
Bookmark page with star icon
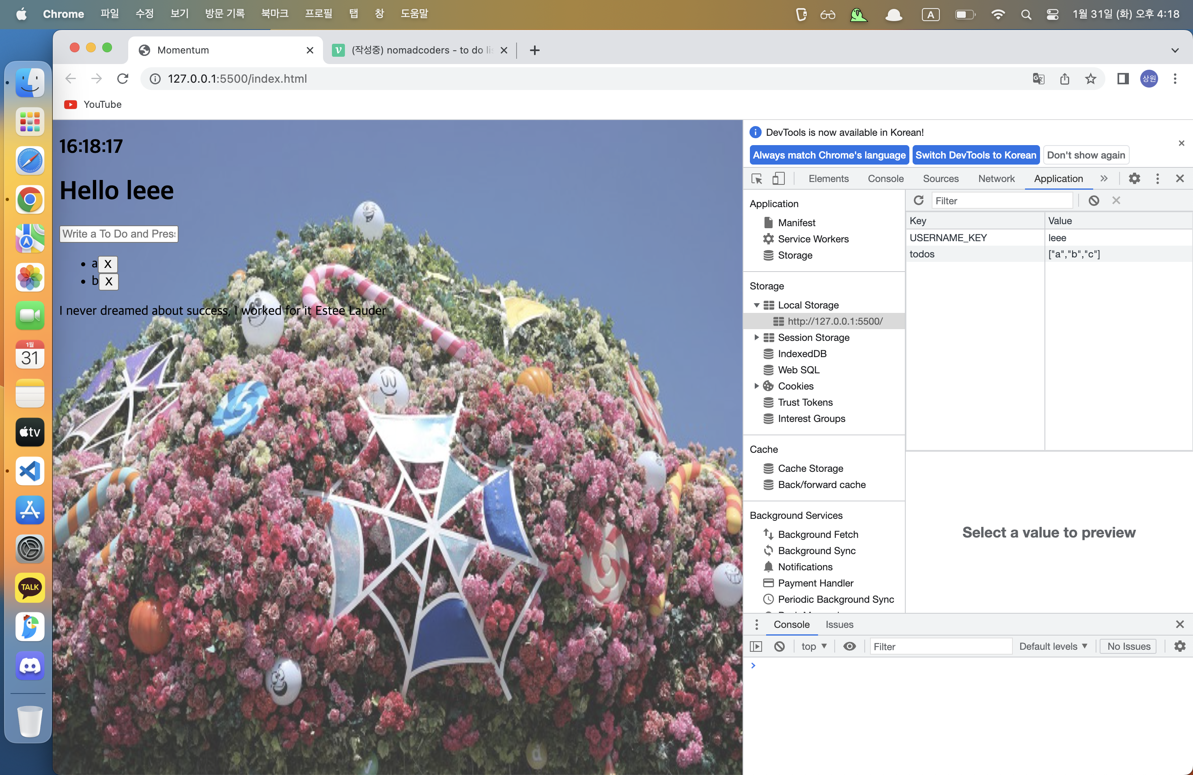[1090, 79]
